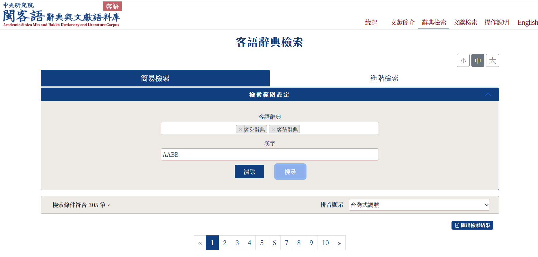This screenshot has width=538, height=257.
Task: Click the 搜尋 button
Action: [x=290, y=172]
